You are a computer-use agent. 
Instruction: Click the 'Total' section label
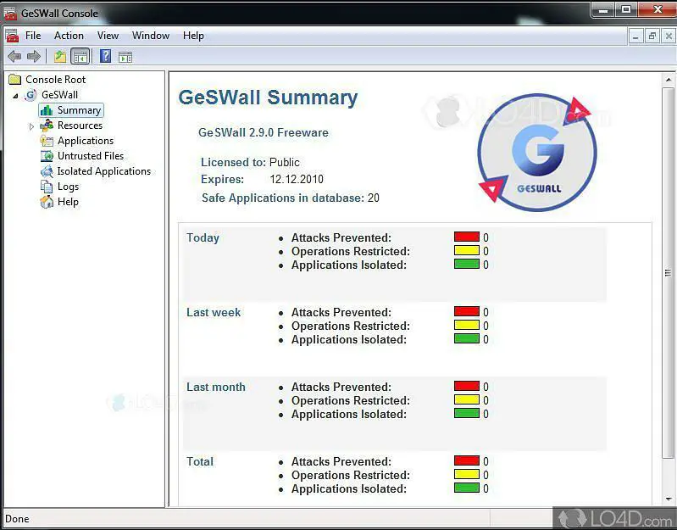click(x=200, y=462)
